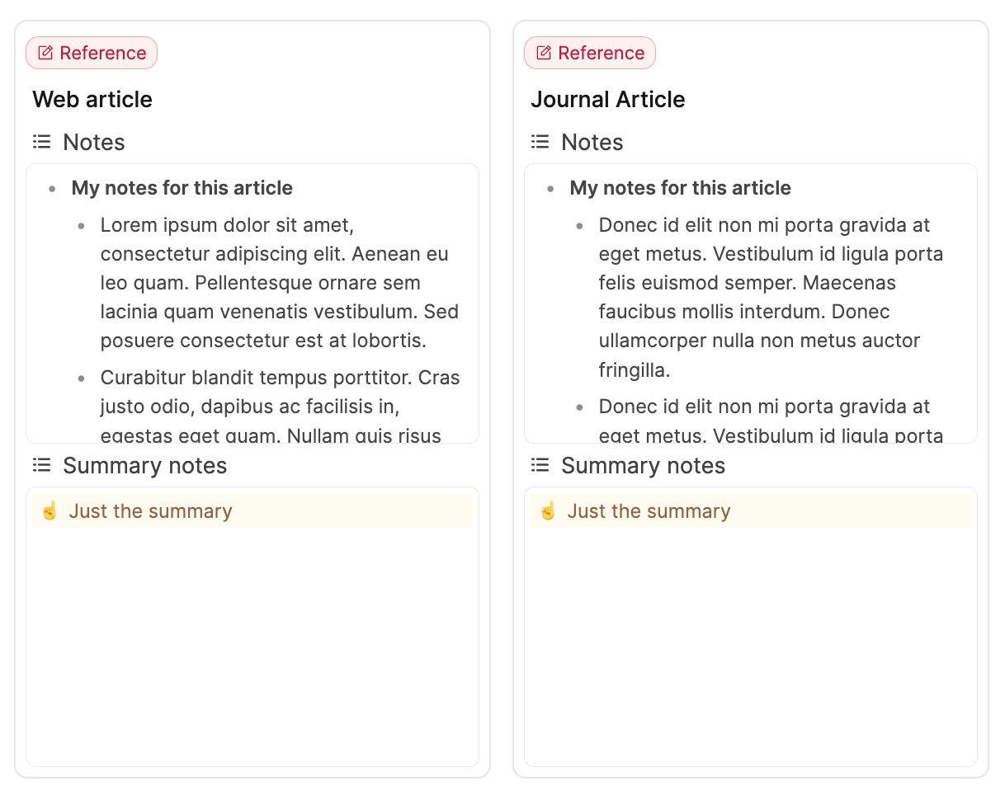Viewport: 1005px width, 790px height.
Task: Select "Just the summary" callout text in Journal Article
Action: tap(649, 511)
